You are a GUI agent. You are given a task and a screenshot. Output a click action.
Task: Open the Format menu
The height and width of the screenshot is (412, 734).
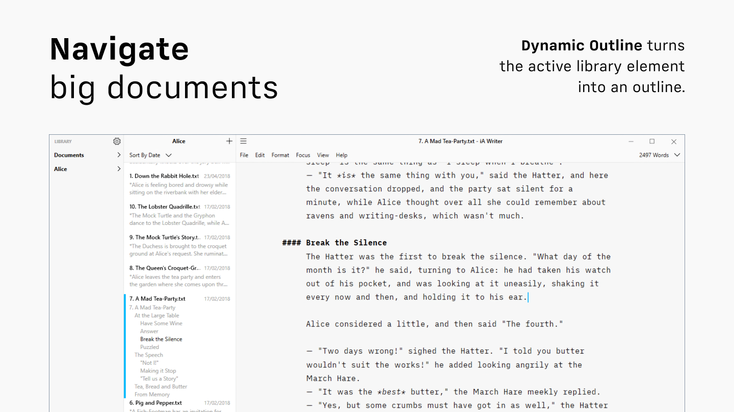280,155
